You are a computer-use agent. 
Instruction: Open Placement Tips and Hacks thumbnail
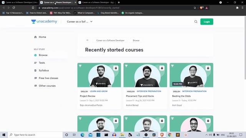point(145,75)
